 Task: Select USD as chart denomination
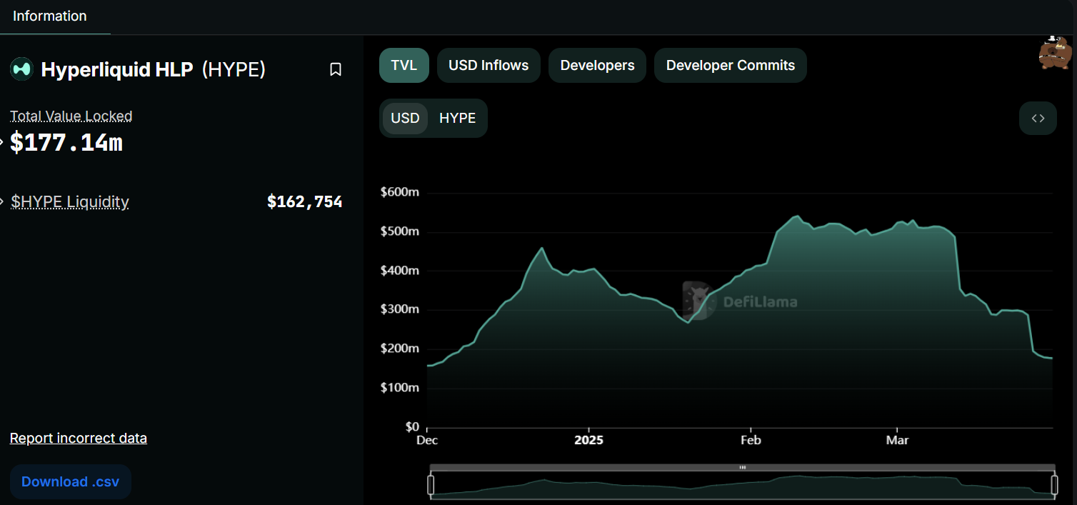click(405, 119)
